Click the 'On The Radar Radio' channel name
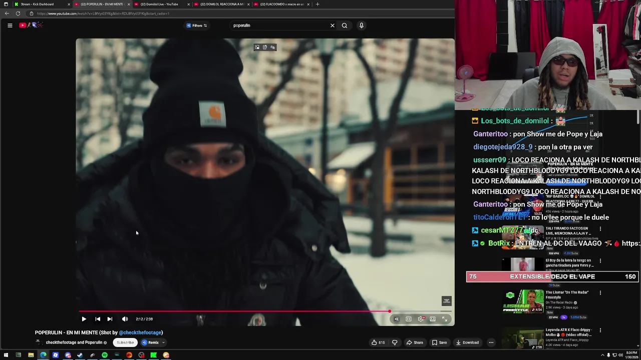This screenshot has height=360, width=641. [x=559, y=302]
